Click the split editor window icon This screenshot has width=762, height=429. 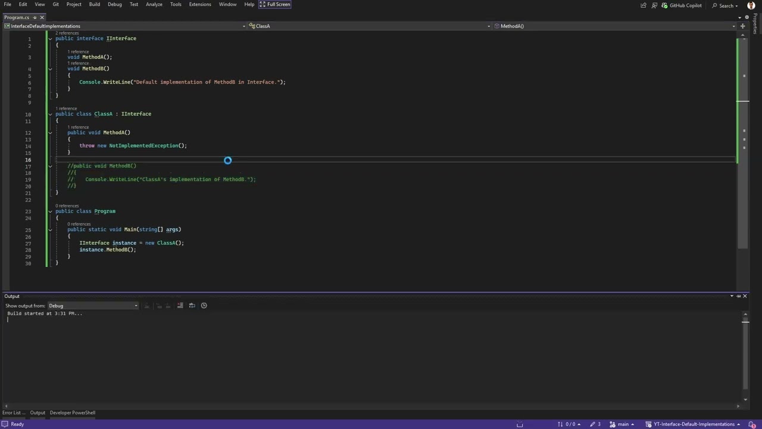[x=742, y=26]
